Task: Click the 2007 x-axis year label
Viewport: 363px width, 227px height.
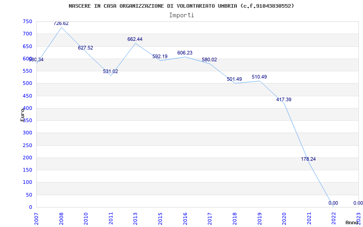Action: 36,219
